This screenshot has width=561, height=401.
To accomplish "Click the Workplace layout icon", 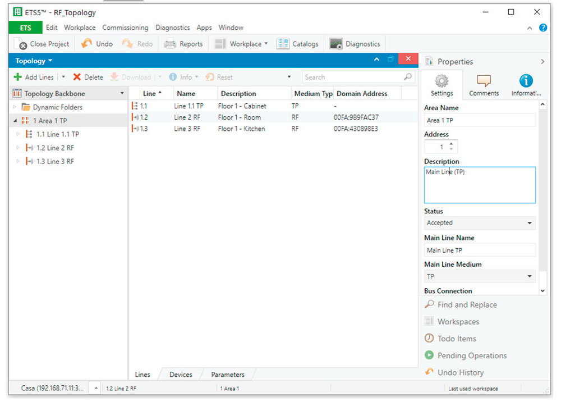I will (220, 44).
